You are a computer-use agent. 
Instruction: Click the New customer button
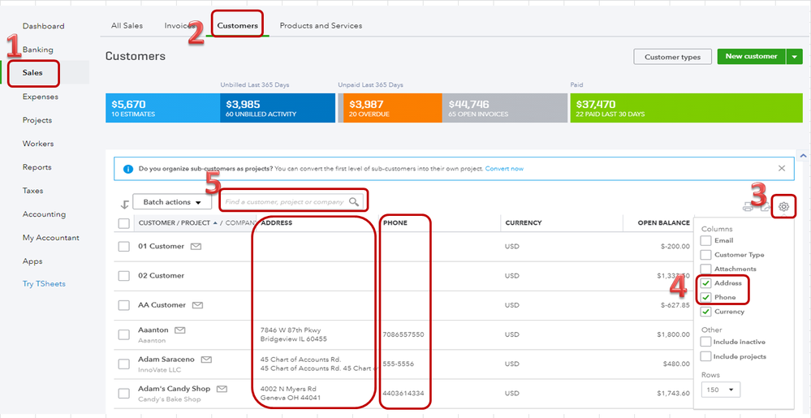(751, 57)
